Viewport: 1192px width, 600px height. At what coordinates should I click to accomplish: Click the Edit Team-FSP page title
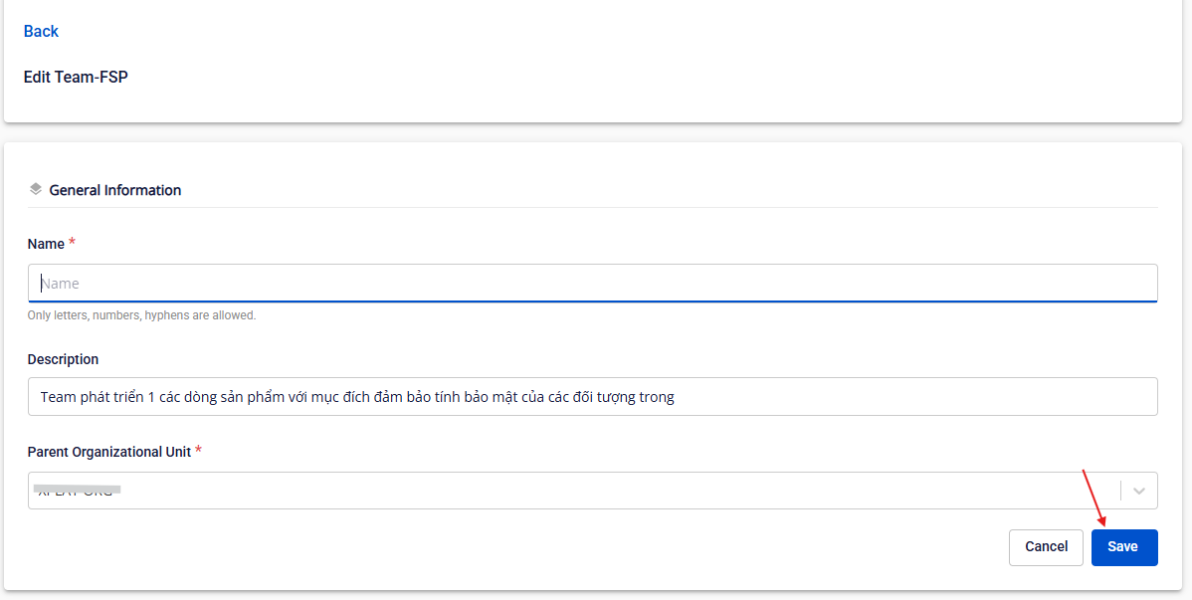tap(76, 77)
